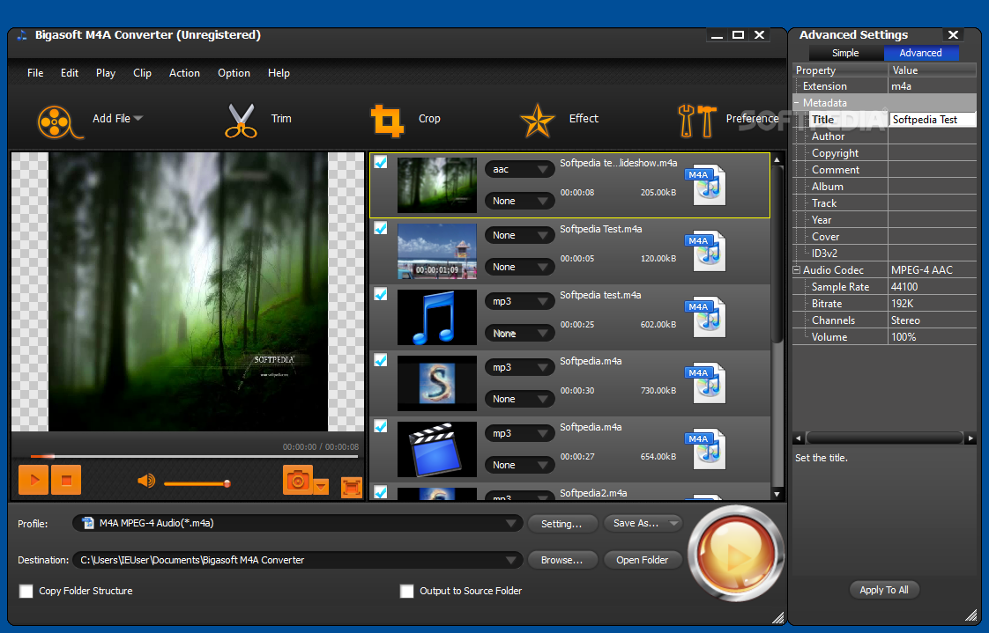Edit the Title value field
The height and width of the screenshot is (633, 989).
(x=933, y=120)
